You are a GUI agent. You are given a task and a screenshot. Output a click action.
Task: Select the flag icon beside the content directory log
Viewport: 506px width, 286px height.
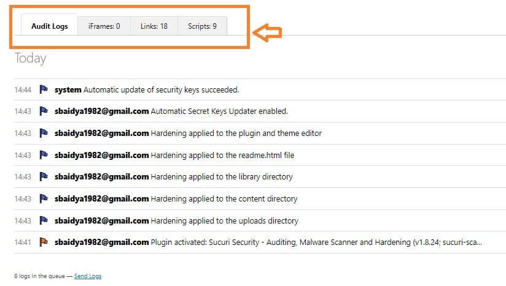coord(44,198)
